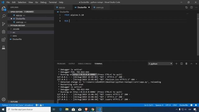
Task: Open the Terminal menu
Action: 53,2
